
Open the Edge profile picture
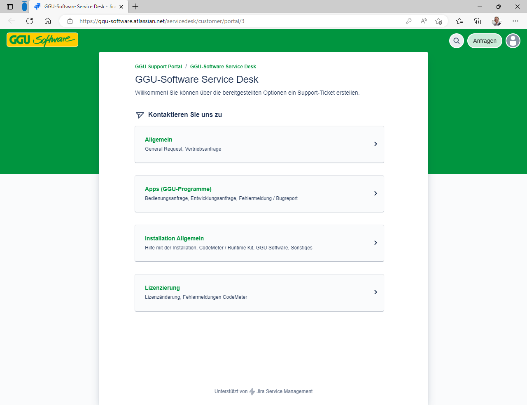tap(497, 21)
